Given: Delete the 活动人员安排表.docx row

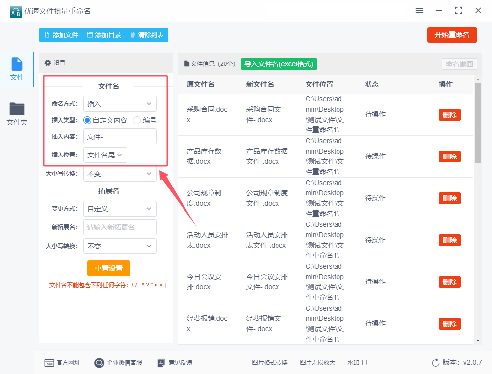Looking at the screenshot, I should [449, 240].
